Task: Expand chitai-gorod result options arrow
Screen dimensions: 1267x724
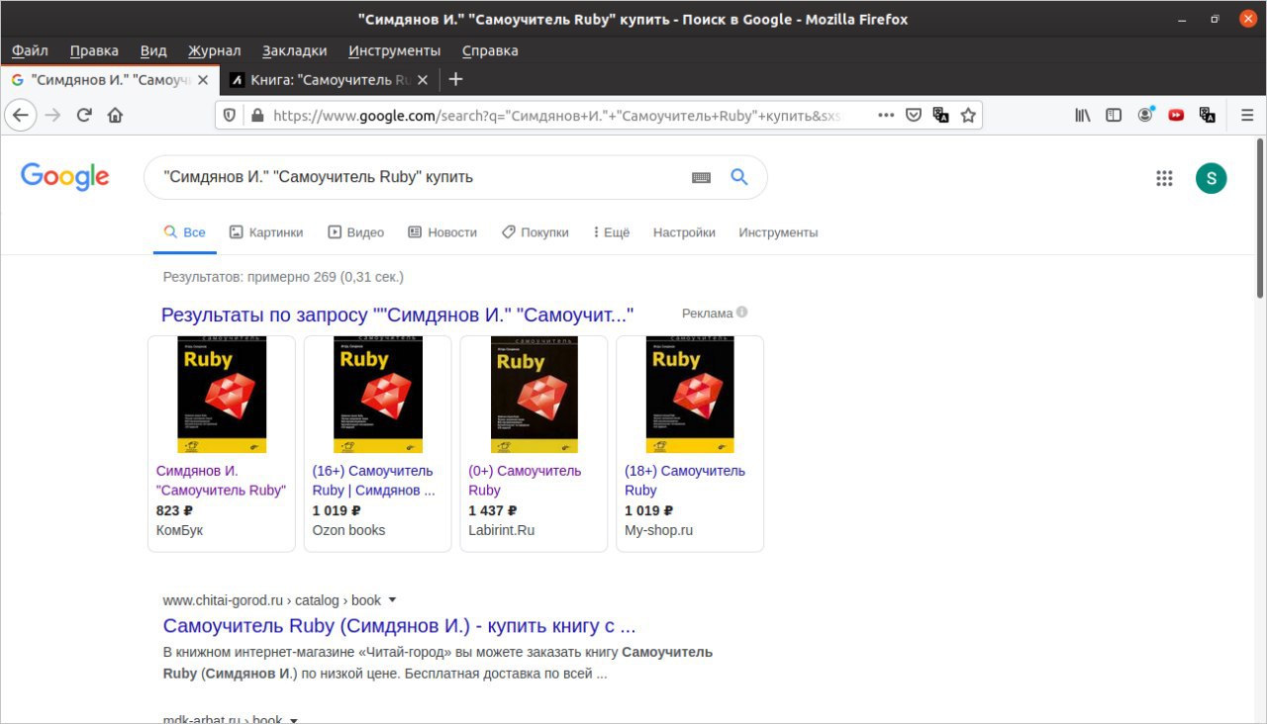Action: tap(392, 600)
